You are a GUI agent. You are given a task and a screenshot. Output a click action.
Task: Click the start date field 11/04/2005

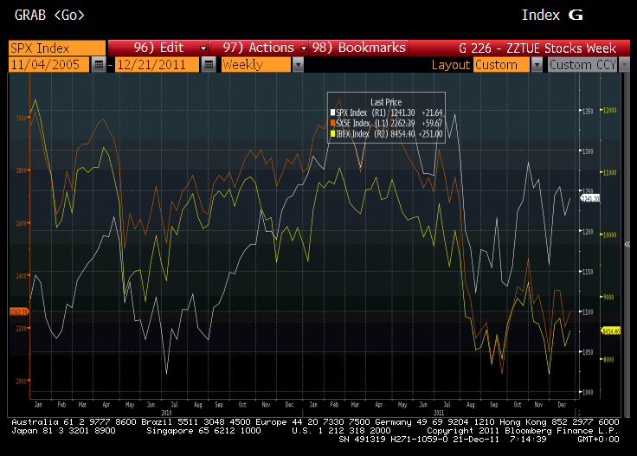48,65
